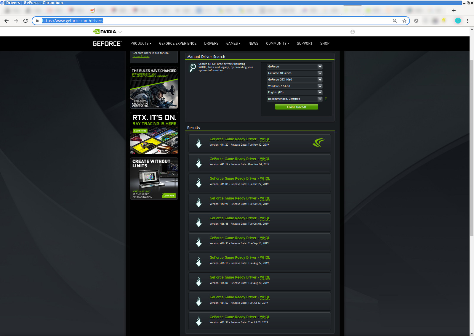Image resolution: width=474 pixels, height=336 pixels.
Task: Open the PRODUCTS menu
Action: (141, 44)
